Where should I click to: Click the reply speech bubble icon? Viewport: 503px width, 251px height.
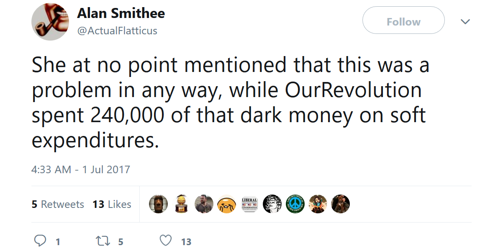coord(40,241)
